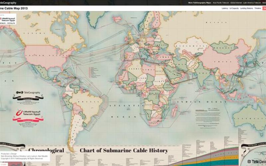The image size is (266, 166).
Task: Open the Global Internet map link
Action: click(x=237, y=3)
